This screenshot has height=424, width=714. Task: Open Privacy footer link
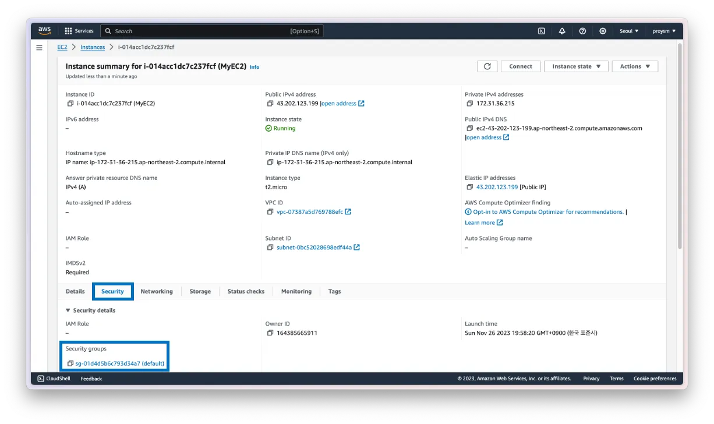591,379
